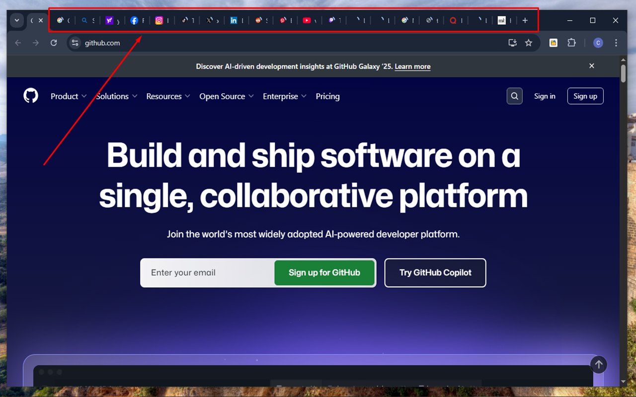Click the Sign up button in header
The width and height of the screenshot is (636, 397).
[x=585, y=96]
